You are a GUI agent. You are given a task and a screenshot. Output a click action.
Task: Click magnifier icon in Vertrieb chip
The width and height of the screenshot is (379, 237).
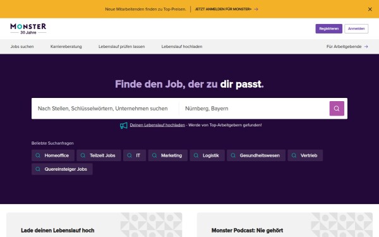click(x=294, y=155)
